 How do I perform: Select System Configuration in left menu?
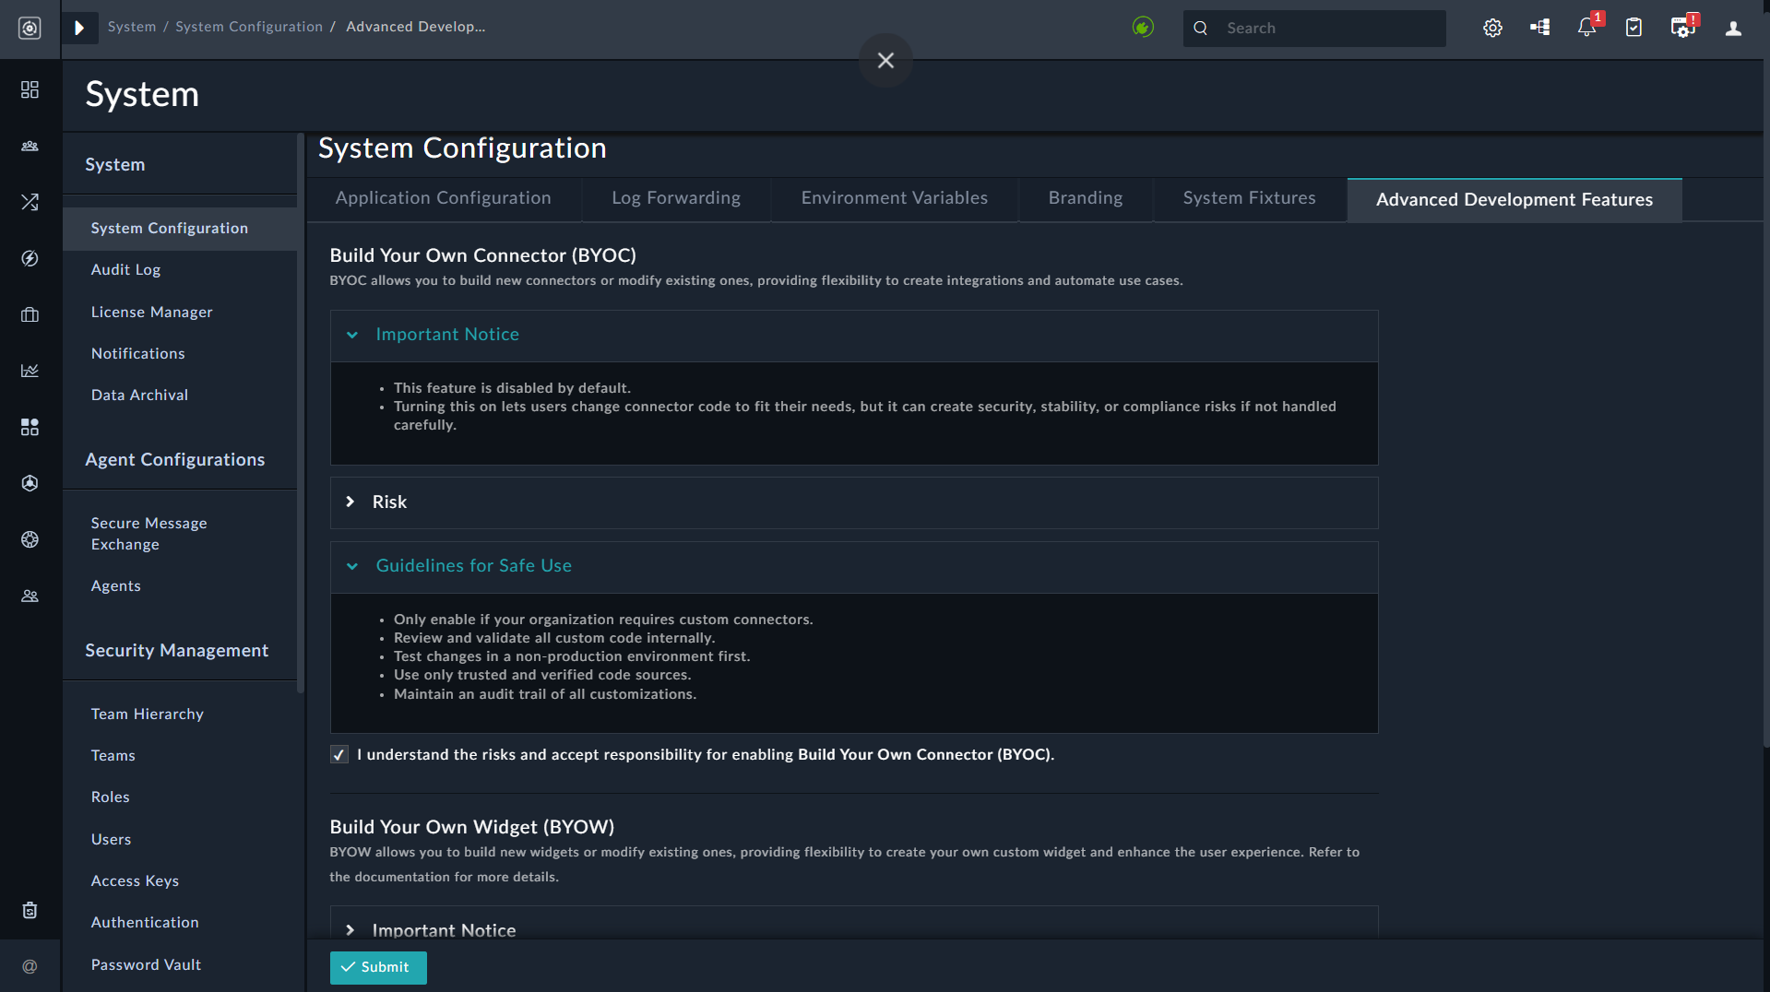(180, 229)
